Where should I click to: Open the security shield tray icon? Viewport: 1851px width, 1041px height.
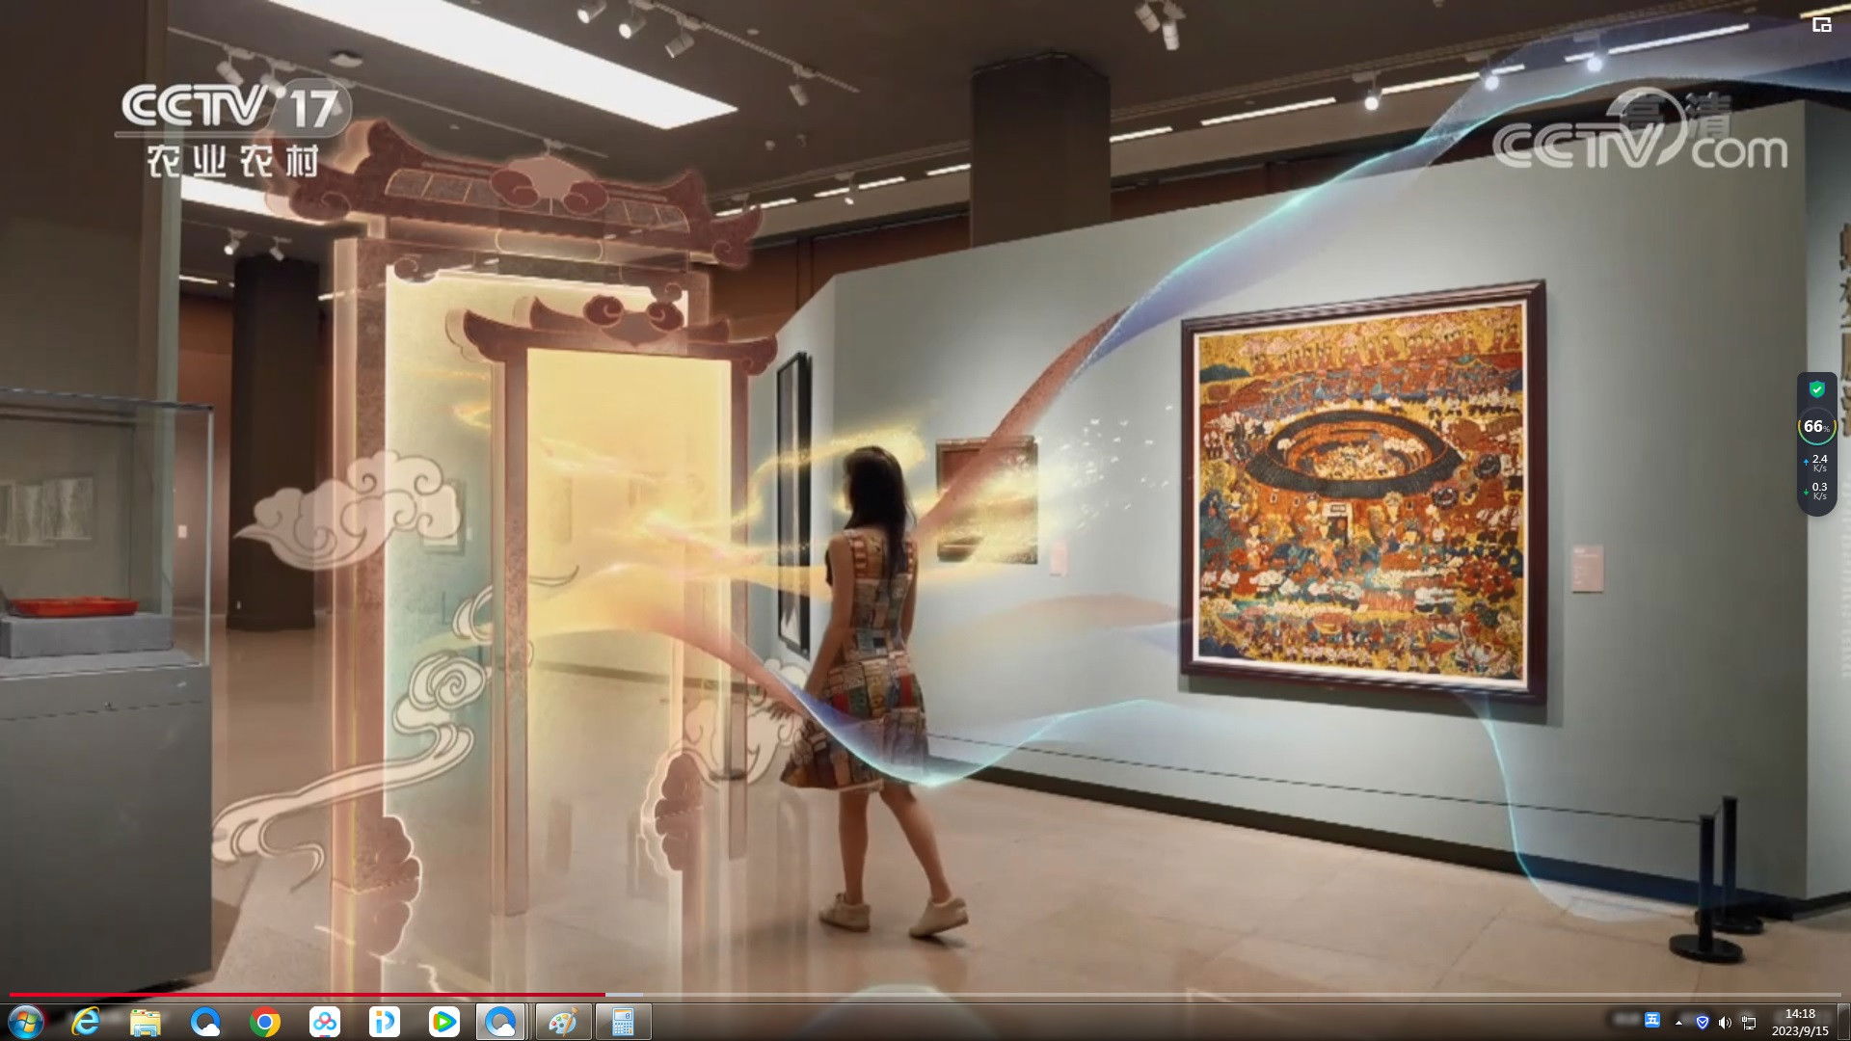coord(1703,1022)
